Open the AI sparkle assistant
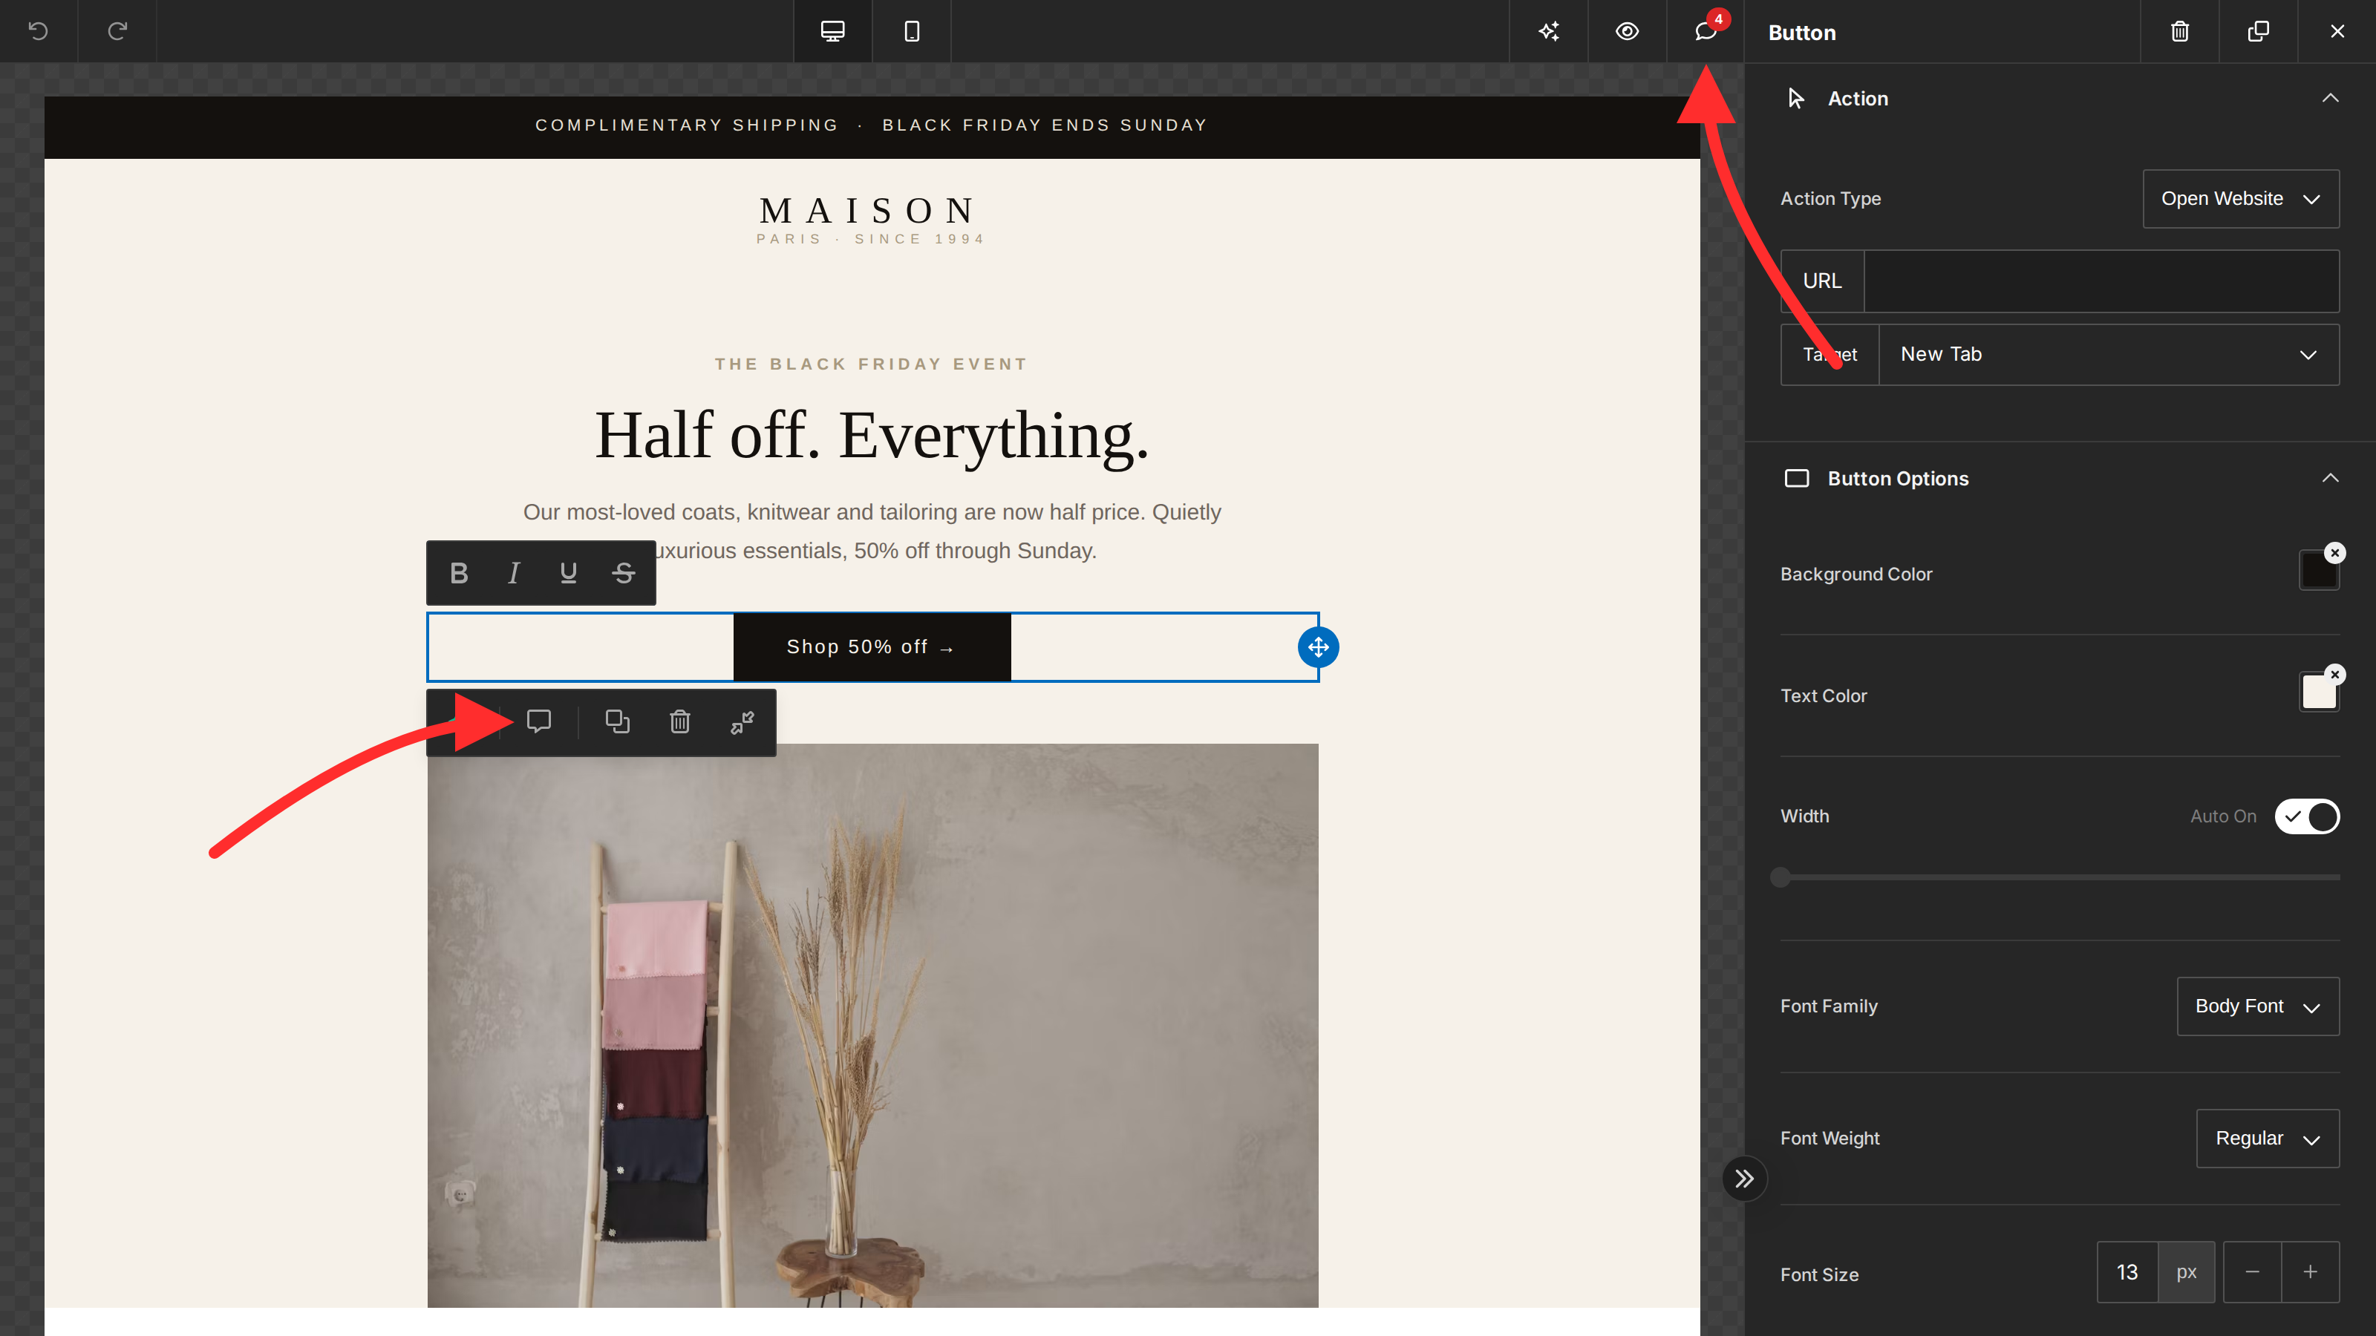2376x1336 pixels. tap(1549, 31)
